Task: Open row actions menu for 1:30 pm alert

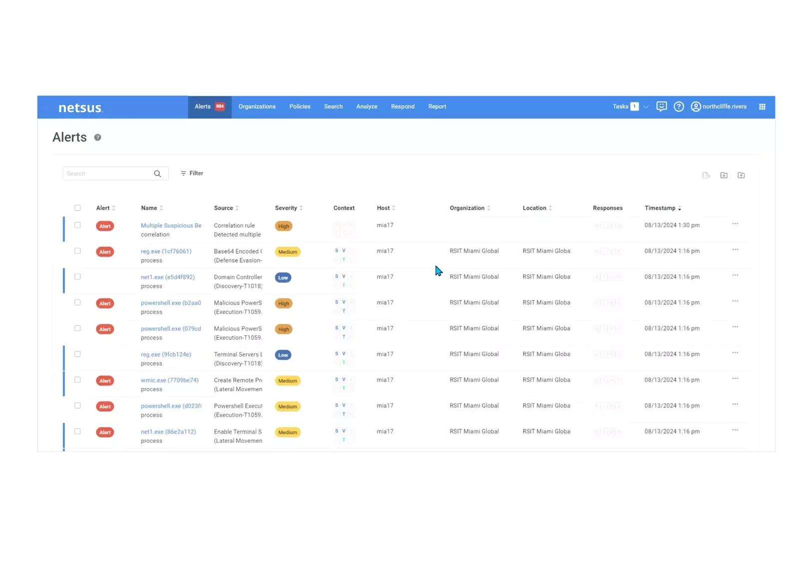Action: point(735,224)
